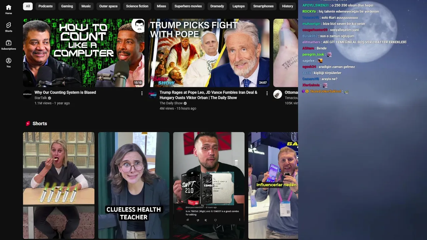Open Shorts from the left sidebar

(x=9, y=27)
